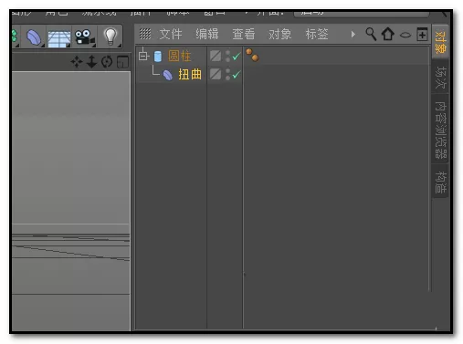Viewport: 463px width, 344px height.
Task: Open the 文件 menu
Action: coord(171,34)
